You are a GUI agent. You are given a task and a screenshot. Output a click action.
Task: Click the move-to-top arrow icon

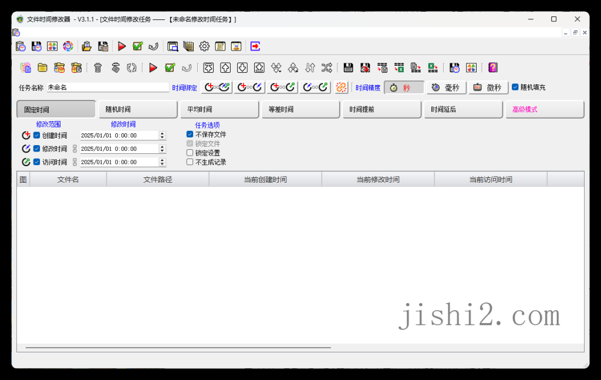(x=208, y=68)
